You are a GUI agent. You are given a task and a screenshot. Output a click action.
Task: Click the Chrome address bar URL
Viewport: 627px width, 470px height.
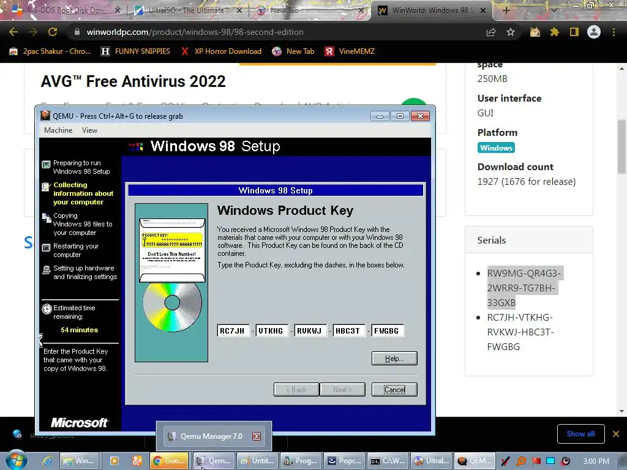[195, 32]
